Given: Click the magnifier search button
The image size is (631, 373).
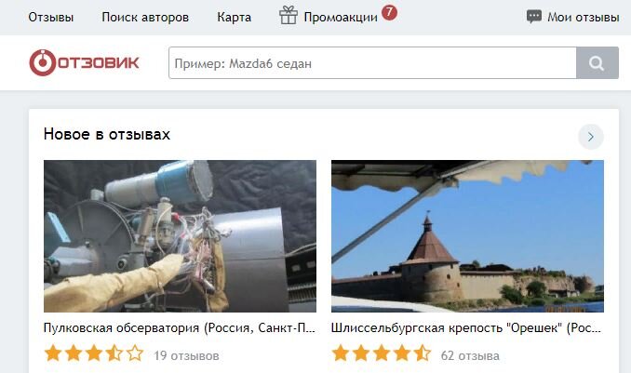Looking at the screenshot, I should (597, 62).
